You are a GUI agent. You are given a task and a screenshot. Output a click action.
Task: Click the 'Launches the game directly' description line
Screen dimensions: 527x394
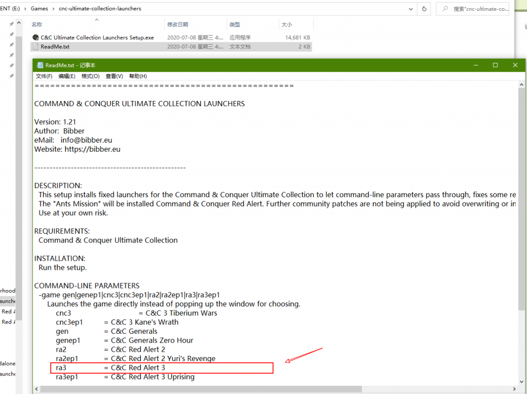point(174,304)
